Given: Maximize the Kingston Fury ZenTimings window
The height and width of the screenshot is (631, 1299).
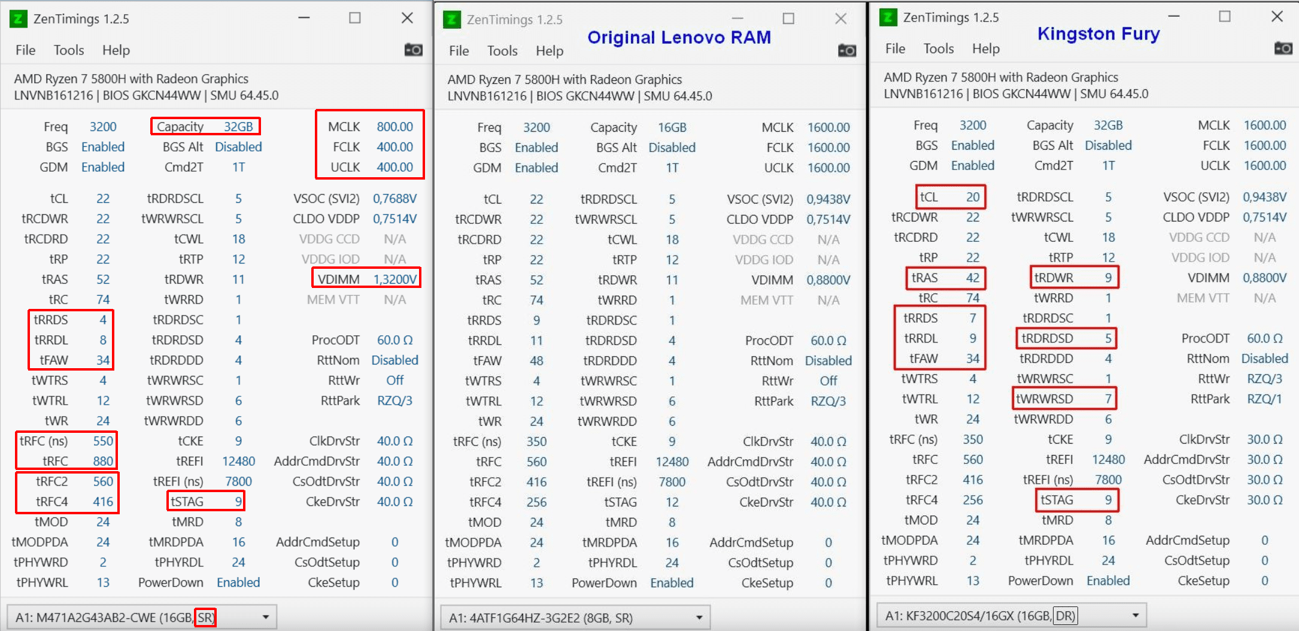Looking at the screenshot, I should [1225, 16].
